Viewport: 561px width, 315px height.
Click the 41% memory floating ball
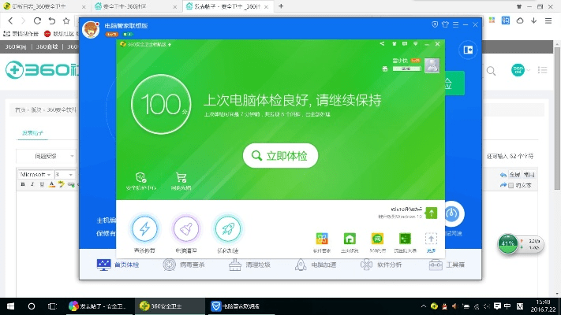(x=507, y=244)
